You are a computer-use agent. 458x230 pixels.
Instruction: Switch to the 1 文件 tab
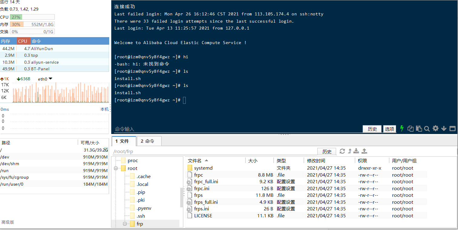coord(124,141)
